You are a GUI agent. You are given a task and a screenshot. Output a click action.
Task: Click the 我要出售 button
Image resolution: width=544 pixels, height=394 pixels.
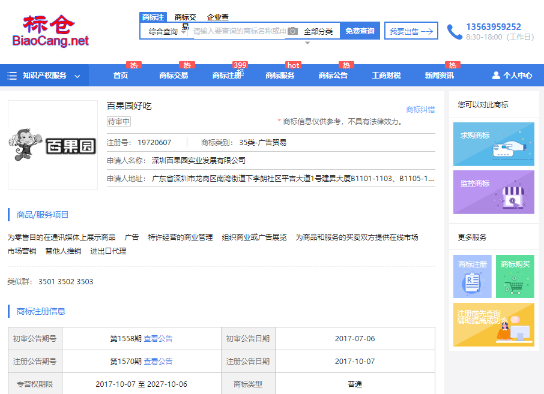point(411,31)
